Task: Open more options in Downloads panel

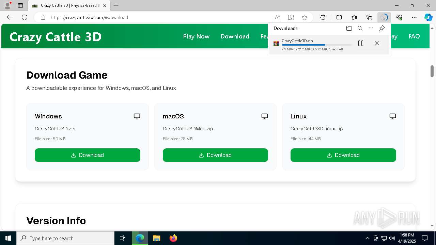Action: 371,28
